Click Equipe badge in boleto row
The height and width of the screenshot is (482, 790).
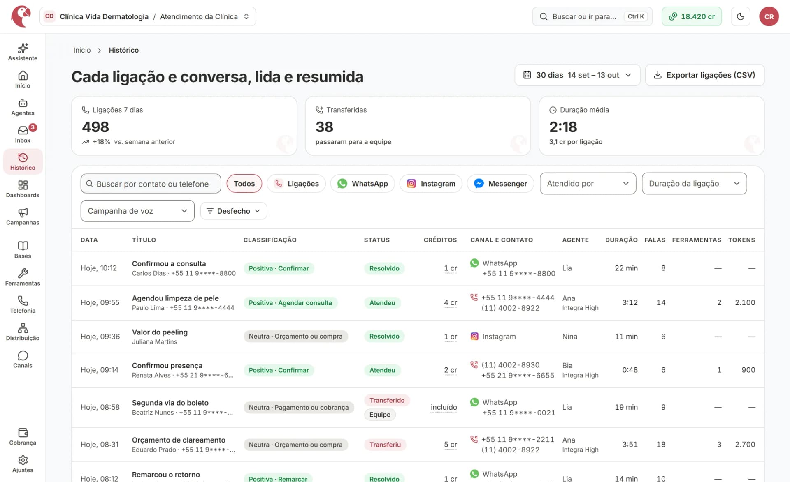pos(380,415)
